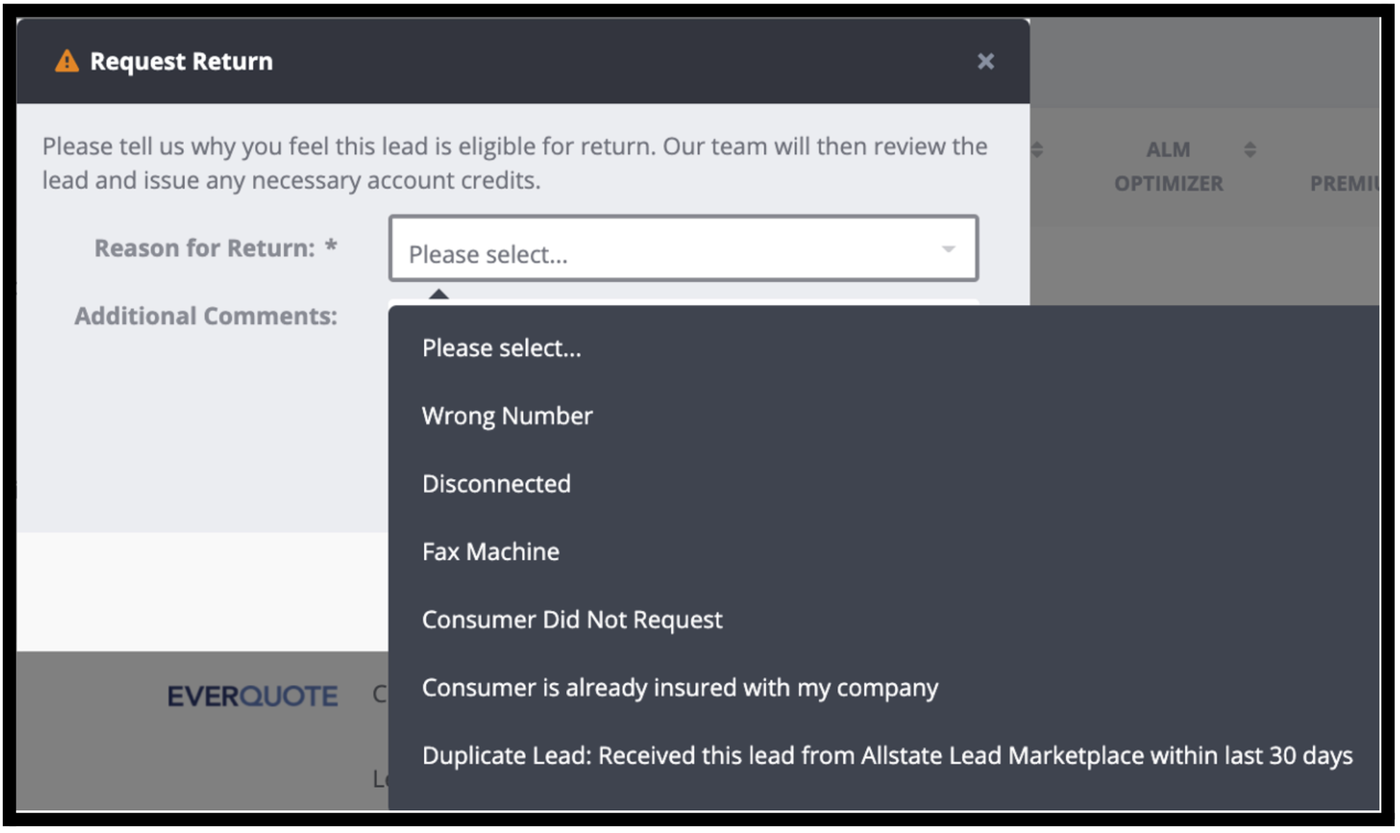Click the EverQuote logo in footer
The image size is (1400, 833).
tap(252, 696)
